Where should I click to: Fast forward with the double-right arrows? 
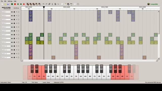(21, 4)
